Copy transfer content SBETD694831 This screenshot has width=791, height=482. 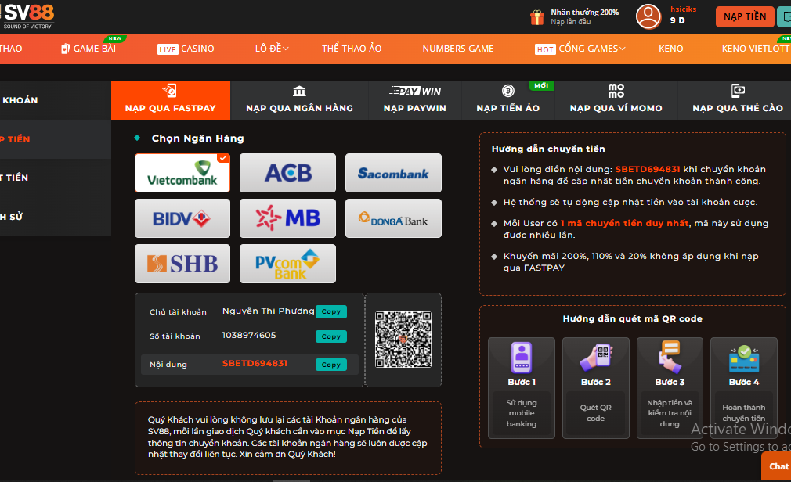click(x=331, y=365)
